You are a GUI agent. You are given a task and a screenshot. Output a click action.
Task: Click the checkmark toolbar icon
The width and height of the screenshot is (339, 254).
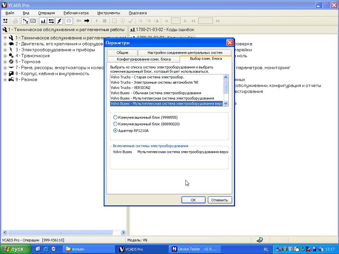coord(130,21)
